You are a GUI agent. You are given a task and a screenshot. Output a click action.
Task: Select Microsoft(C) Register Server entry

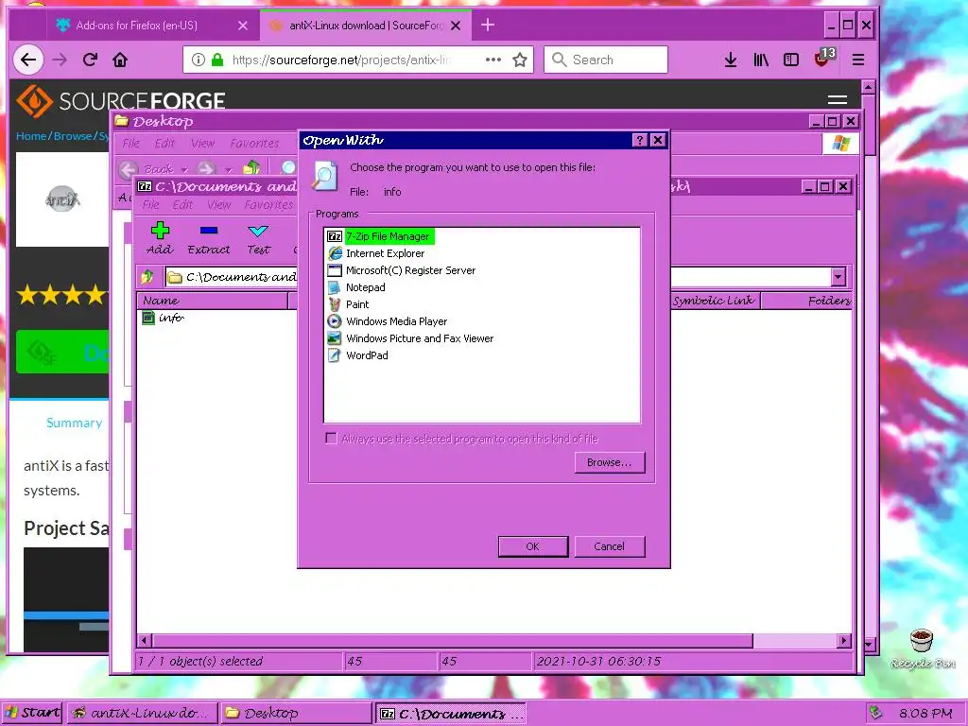point(410,270)
